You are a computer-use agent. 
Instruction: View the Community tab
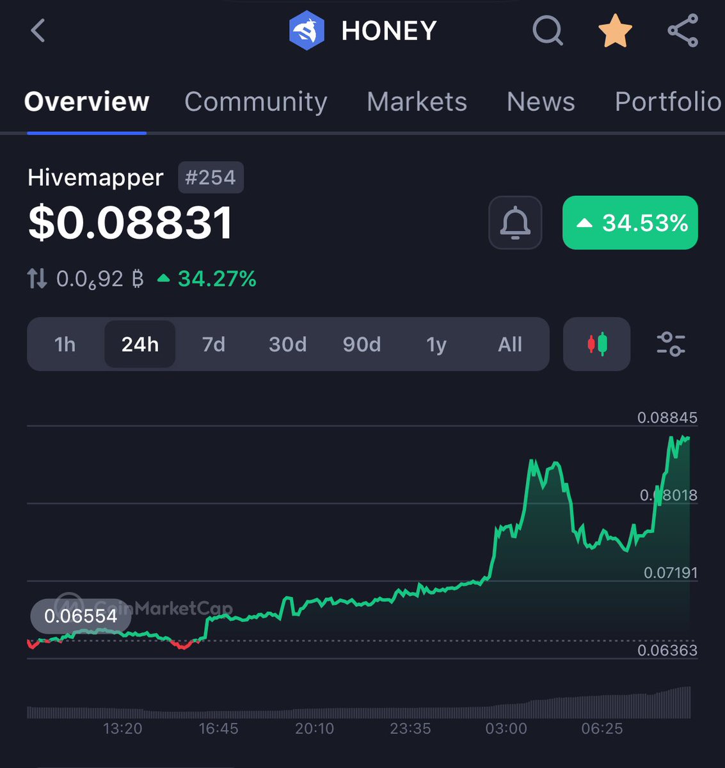(255, 102)
